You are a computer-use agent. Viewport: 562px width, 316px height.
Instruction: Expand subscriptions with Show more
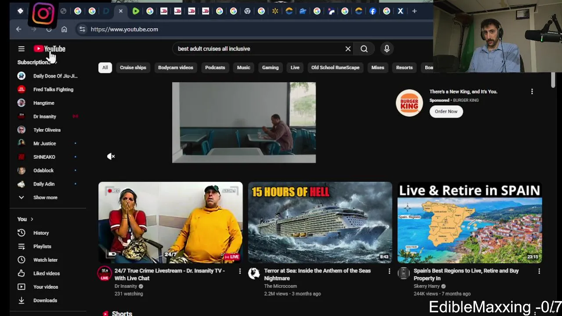pos(45,197)
